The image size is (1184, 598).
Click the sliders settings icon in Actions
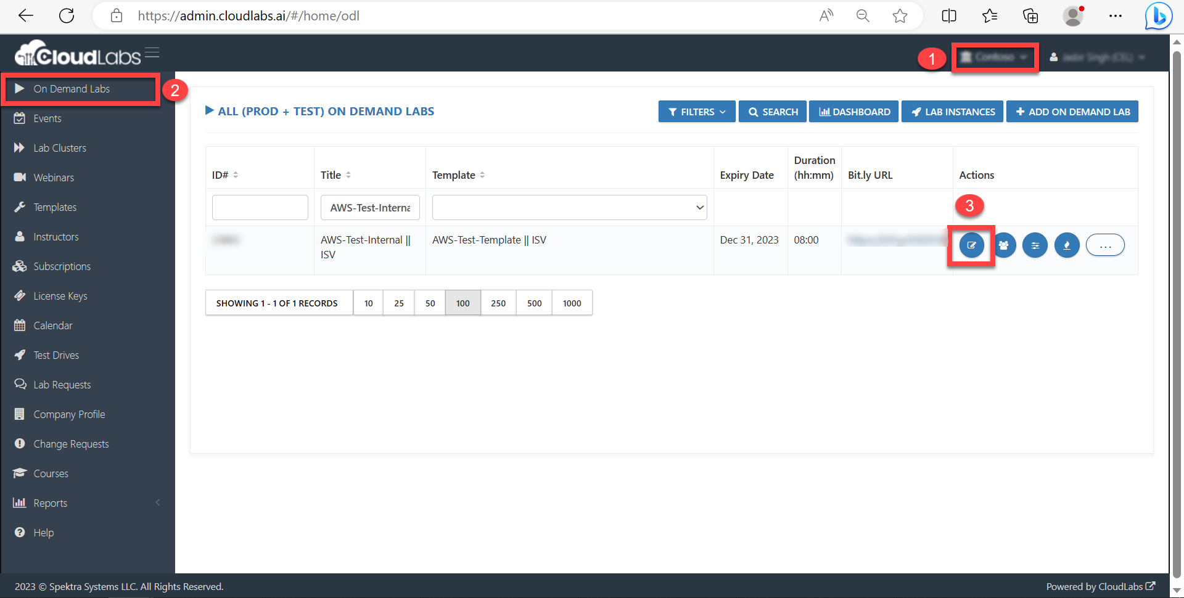pyautogui.click(x=1035, y=245)
